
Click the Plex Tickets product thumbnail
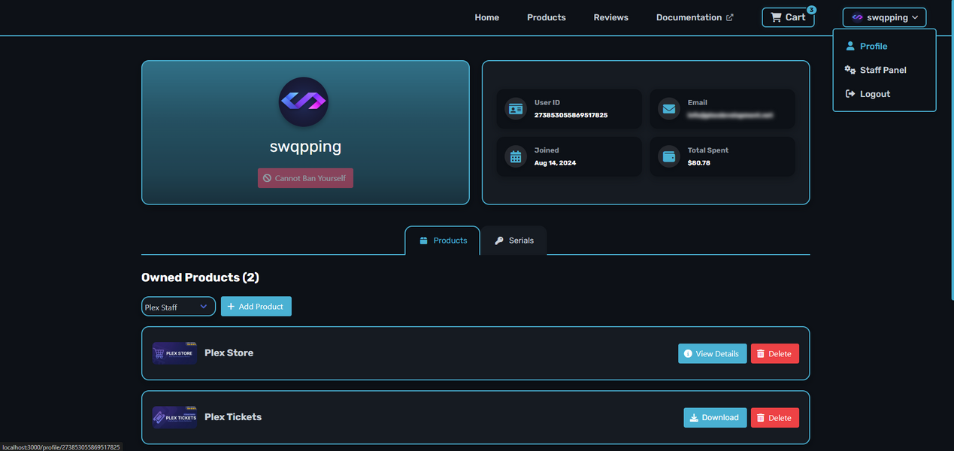point(174,417)
